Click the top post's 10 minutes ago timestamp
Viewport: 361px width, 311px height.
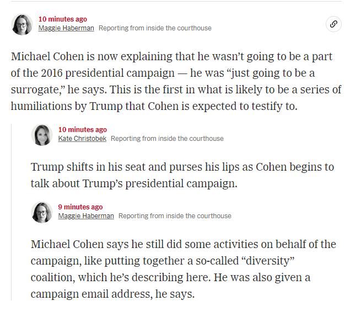pyautogui.click(x=63, y=19)
